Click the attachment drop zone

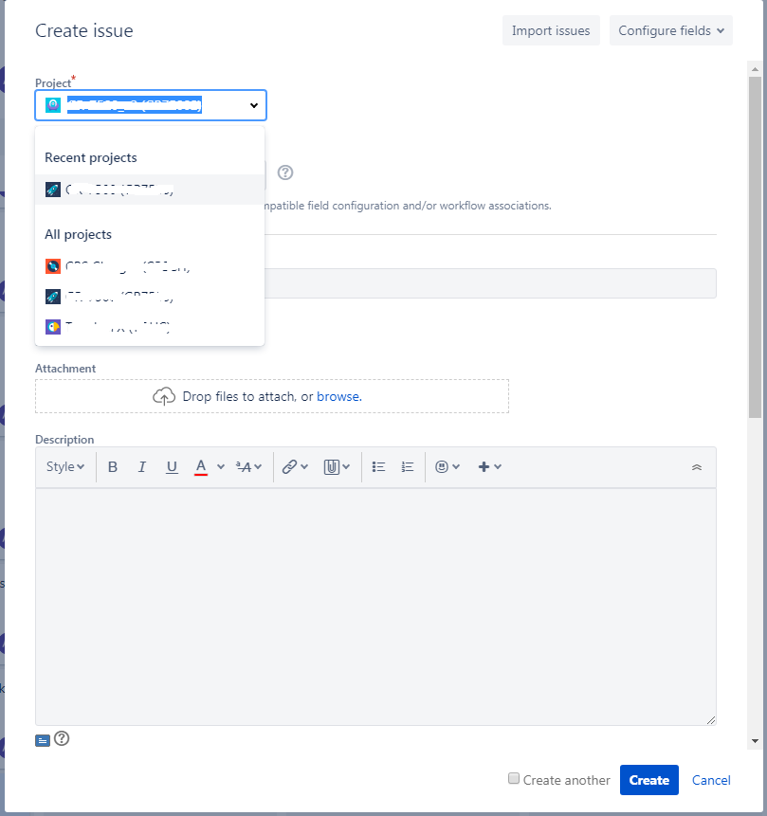[x=272, y=396]
